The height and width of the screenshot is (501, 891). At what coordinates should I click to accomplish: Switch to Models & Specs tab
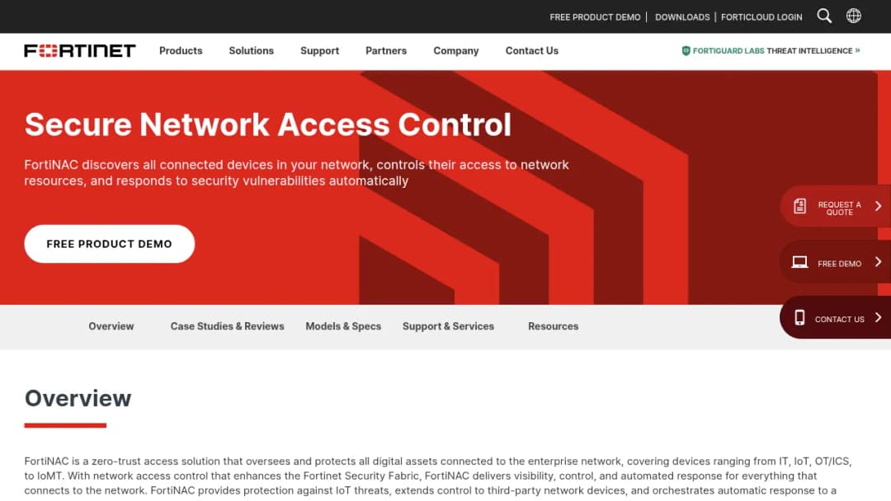pos(343,326)
